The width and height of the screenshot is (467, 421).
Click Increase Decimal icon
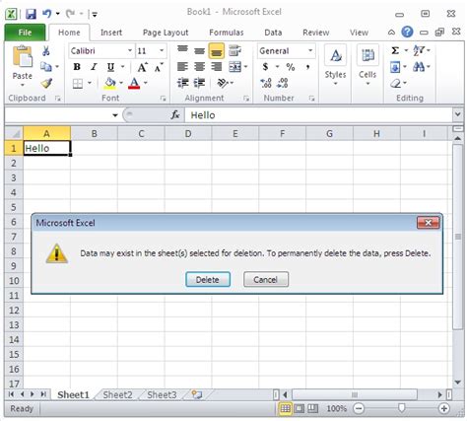pyautogui.click(x=266, y=83)
